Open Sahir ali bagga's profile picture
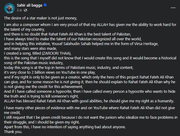 point(10,8)
